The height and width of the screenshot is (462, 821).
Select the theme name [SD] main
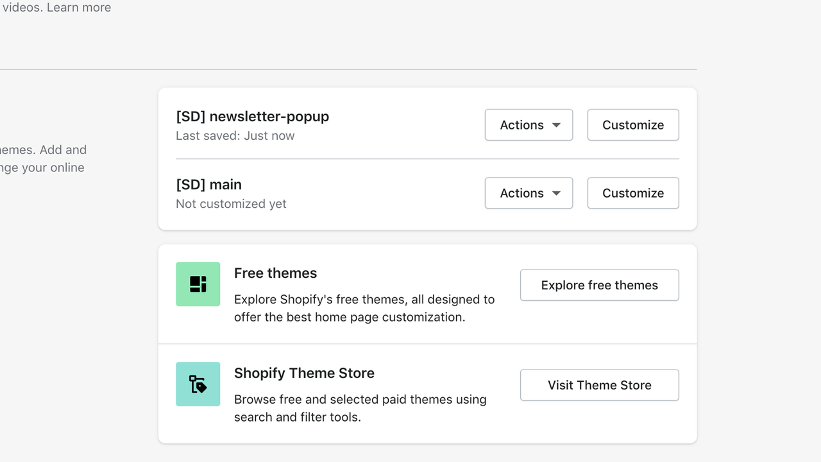pyautogui.click(x=208, y=184)
